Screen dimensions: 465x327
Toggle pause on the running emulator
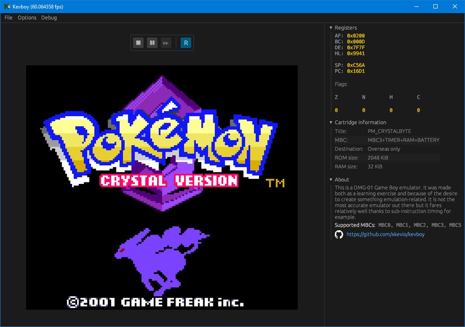tap(152, 42)
